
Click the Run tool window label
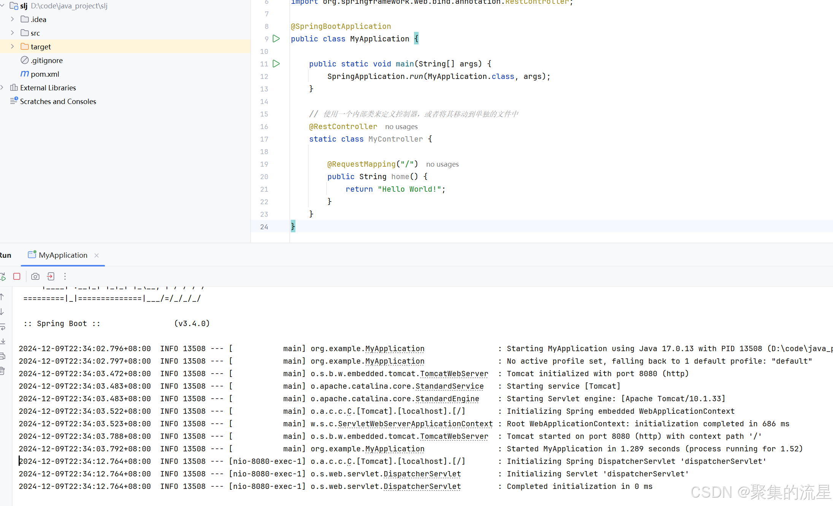coord(5,255)
